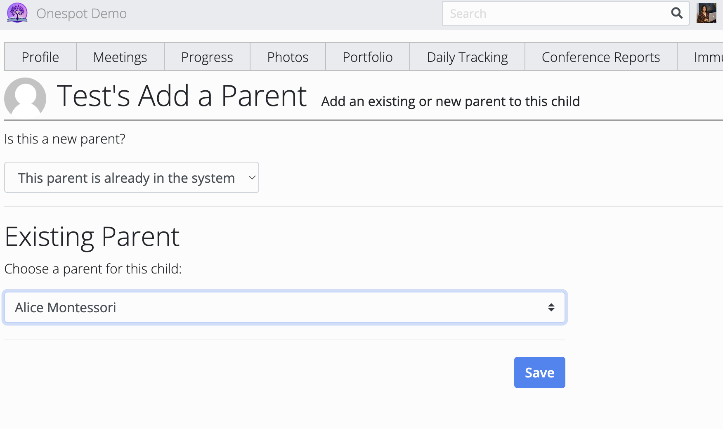The height and width of the screenshot is (429, 723).
Task: Focus the Search input field
Action: point(557,14)
